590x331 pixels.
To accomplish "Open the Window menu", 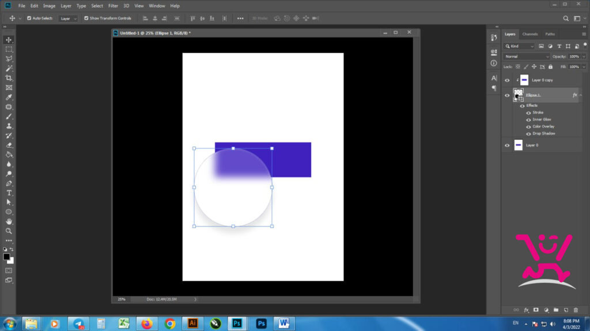I will pos(157,6).
